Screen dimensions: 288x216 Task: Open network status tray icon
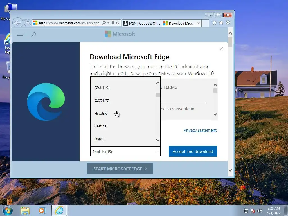(246, 211)
